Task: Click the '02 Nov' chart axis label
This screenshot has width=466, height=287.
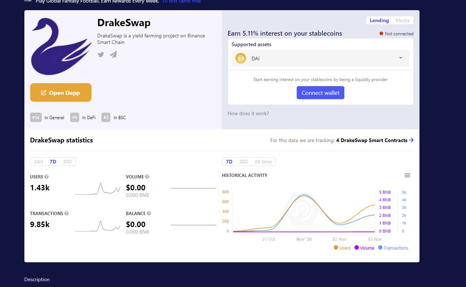Action: click(339, 239)
